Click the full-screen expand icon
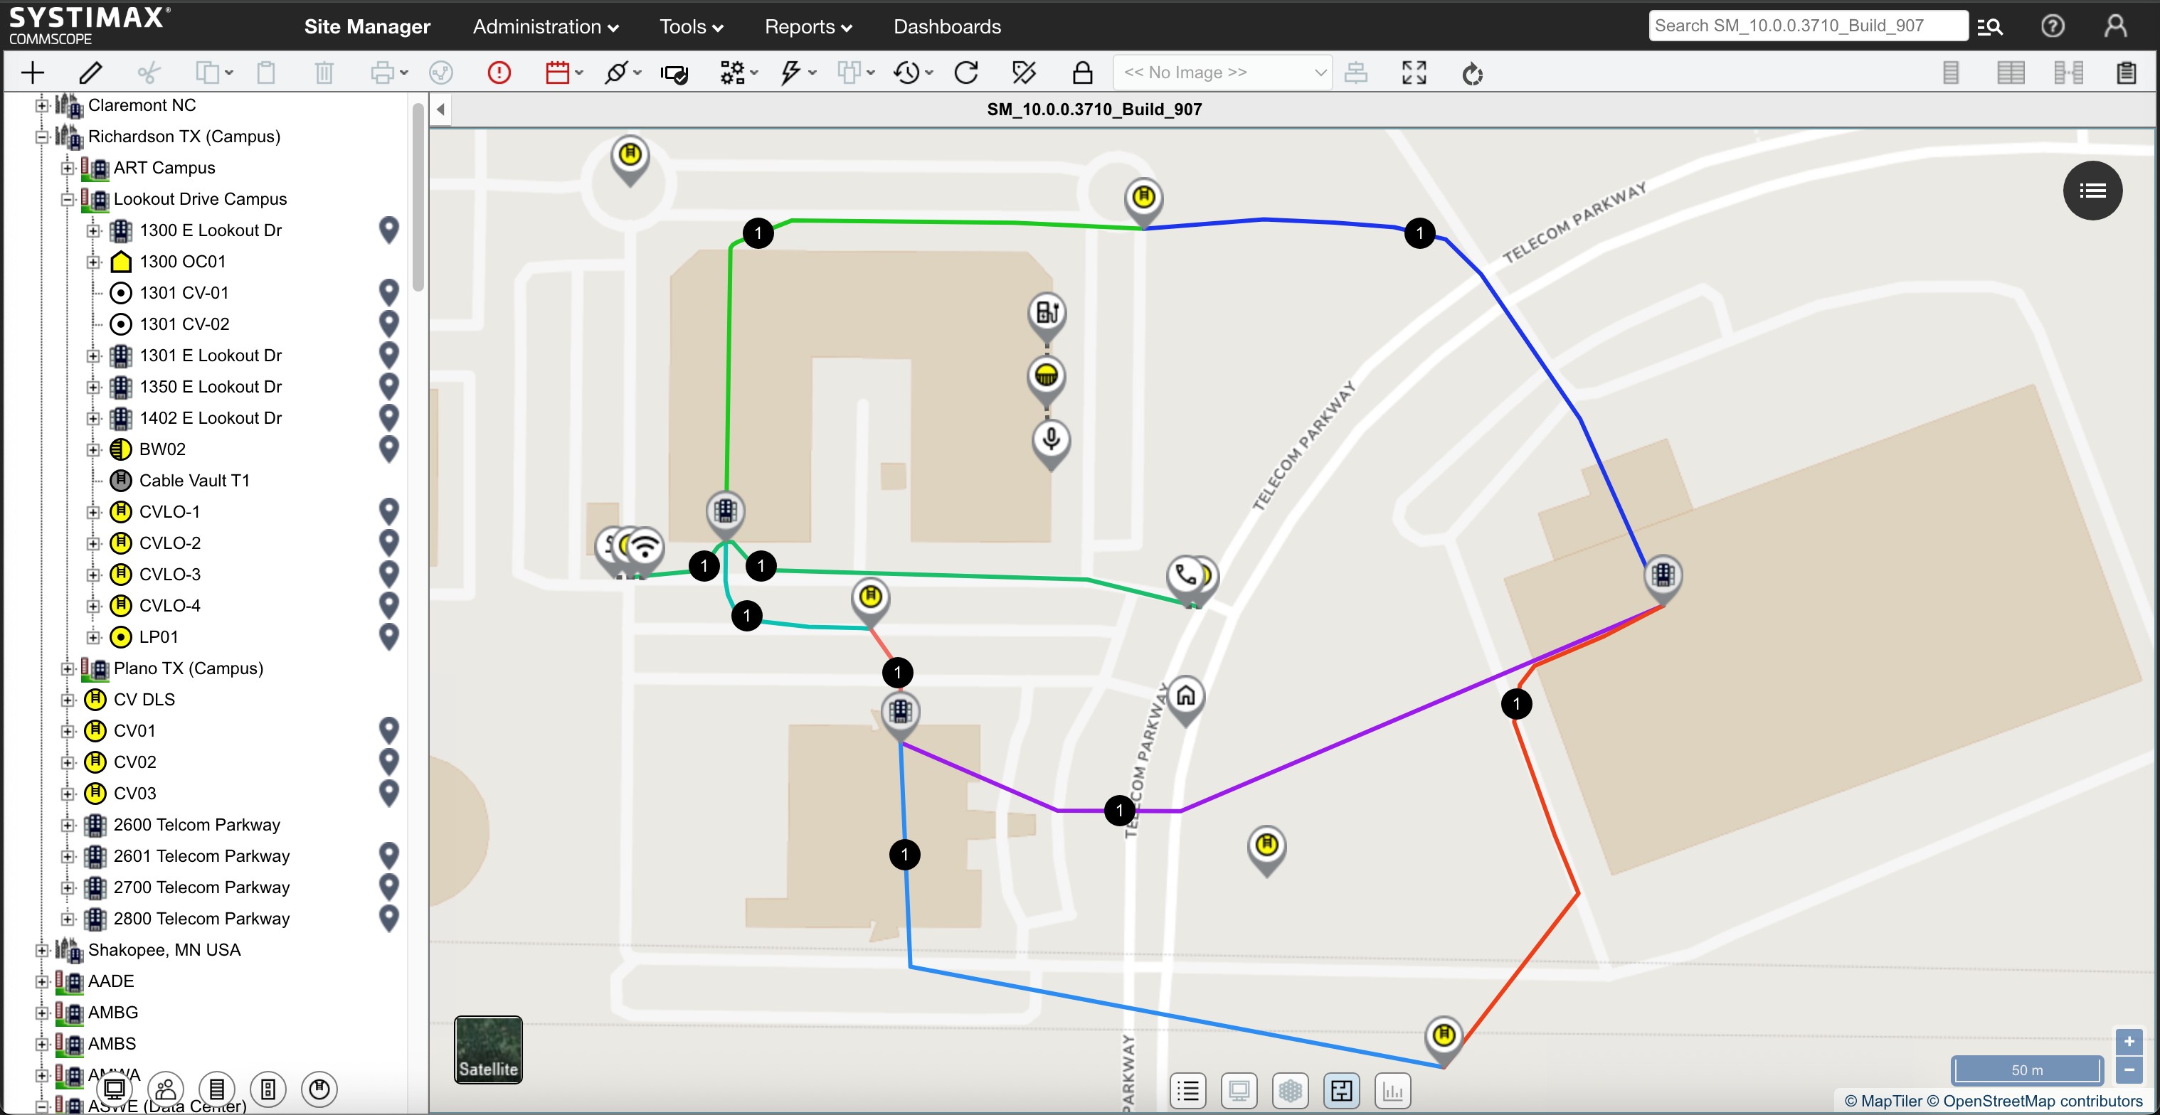2160x1115 pixels. tap(1414, 73)
